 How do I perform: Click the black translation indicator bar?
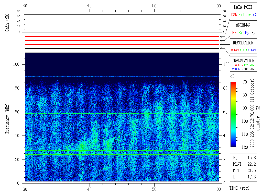coord(122,48)
